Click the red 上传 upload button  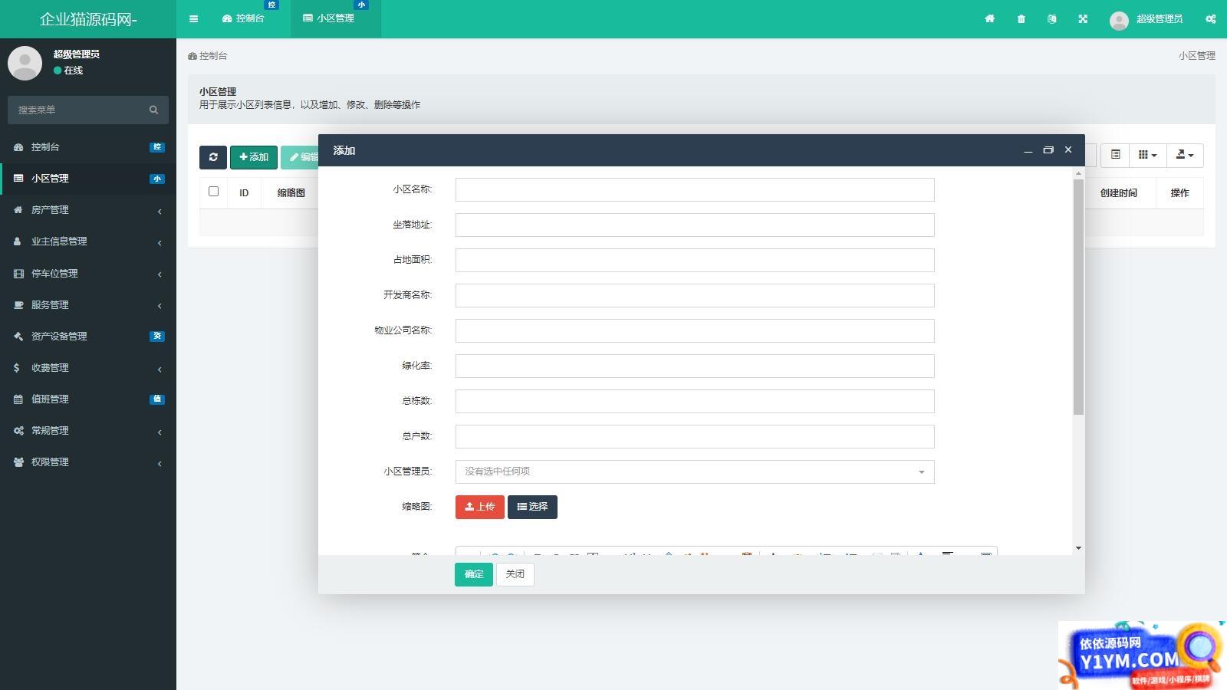(x=479, y=507)
